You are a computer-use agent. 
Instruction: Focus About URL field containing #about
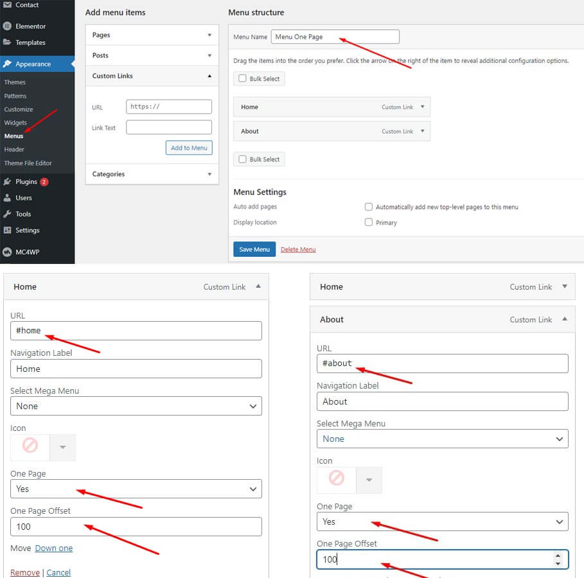[443, 363]
